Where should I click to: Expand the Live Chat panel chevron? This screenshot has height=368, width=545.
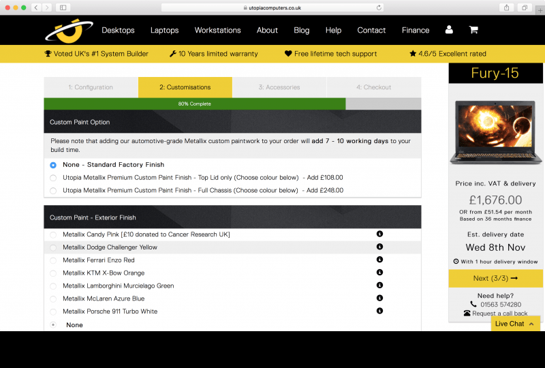[531, 324]
